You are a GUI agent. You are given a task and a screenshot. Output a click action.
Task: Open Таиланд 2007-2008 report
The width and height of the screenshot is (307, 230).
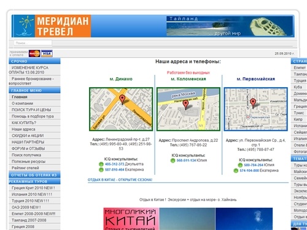click(34, 220)
